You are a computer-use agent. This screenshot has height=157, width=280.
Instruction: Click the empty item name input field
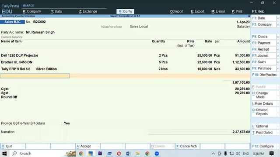35,76
